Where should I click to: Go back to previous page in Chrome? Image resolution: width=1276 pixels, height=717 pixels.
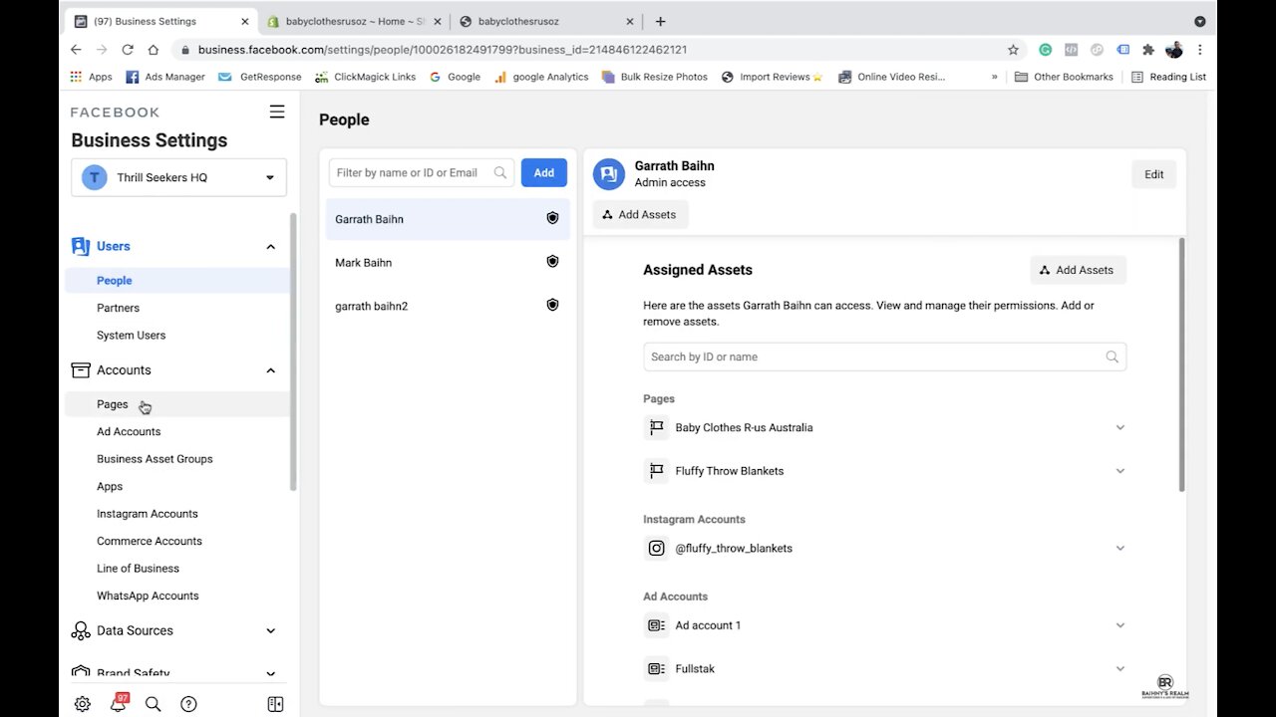coord(76,49)
